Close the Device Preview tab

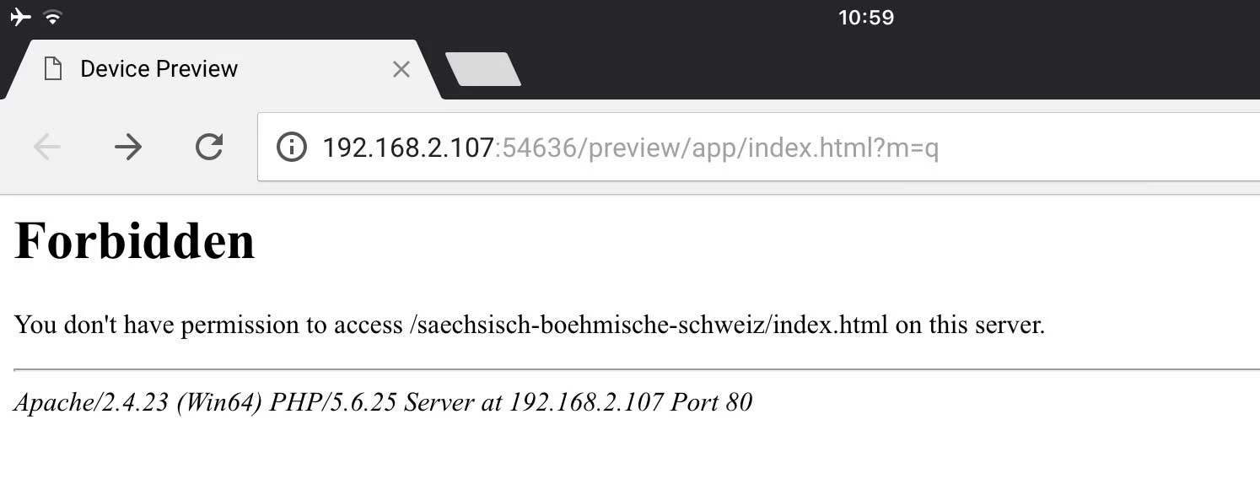(x=401, y=70)
